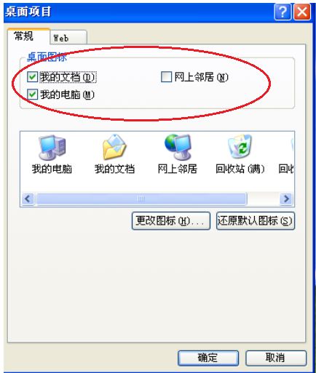
Task: Enable the 网上邻居(N) checkbox
Action: click(x=166, y=77)
